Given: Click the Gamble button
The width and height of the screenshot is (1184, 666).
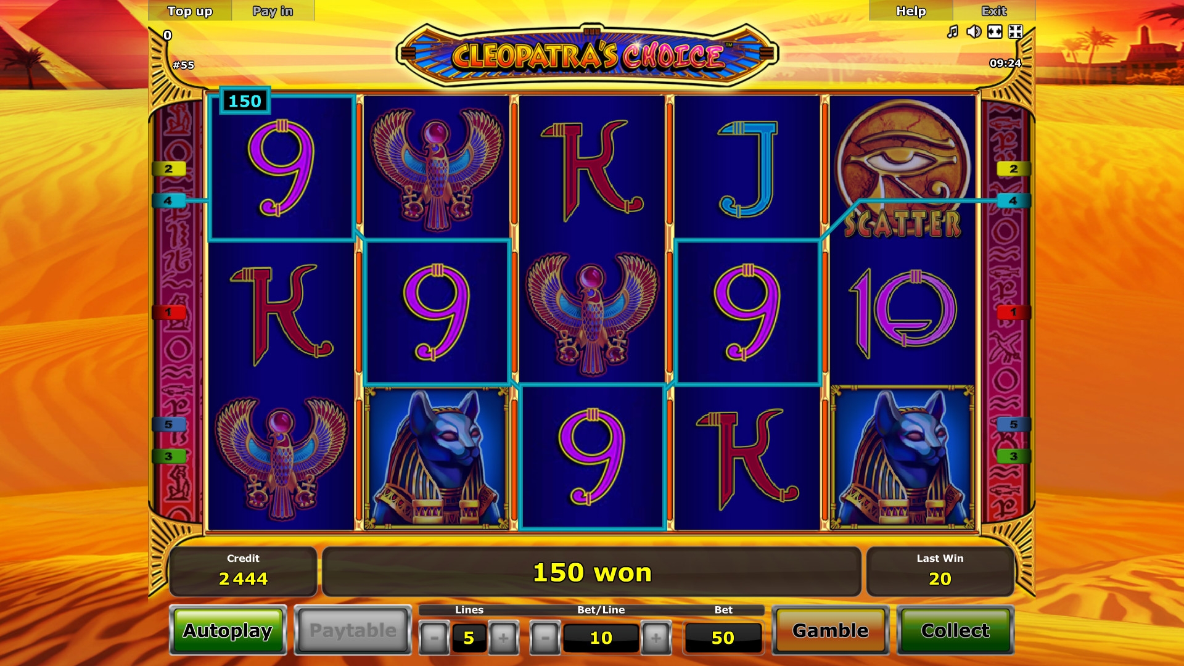Looking at the screenshot, I should click(830, 630).
